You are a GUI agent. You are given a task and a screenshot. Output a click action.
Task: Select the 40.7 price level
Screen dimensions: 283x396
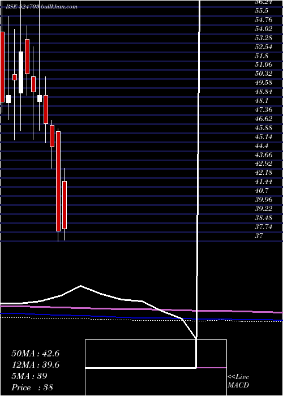pos(261,191)
